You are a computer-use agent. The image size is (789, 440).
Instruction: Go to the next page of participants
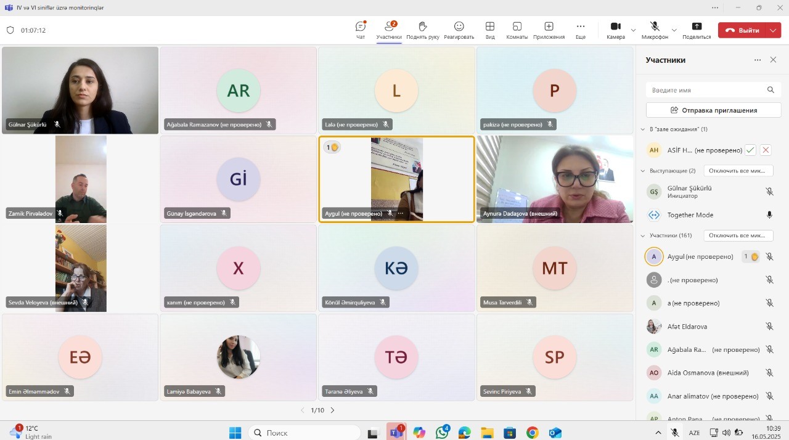pos(332,410)
